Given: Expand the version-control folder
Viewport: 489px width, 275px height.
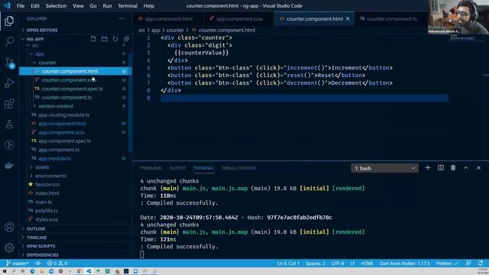Looking at the screenshot, I should click(56, 106).
